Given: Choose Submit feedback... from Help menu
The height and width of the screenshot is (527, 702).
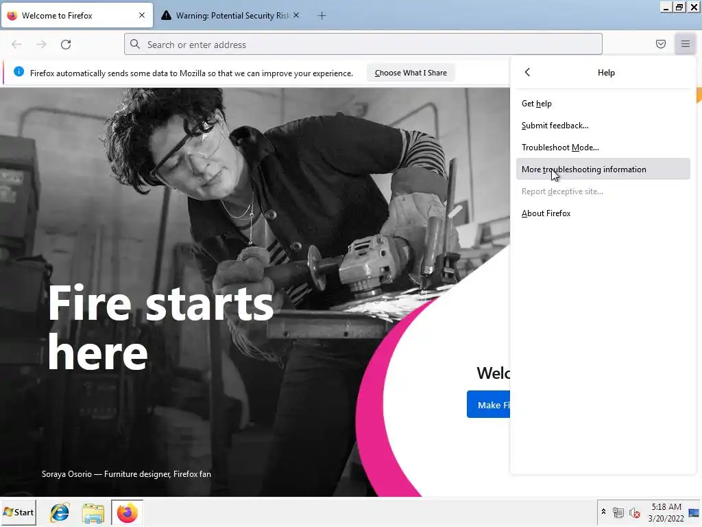Looking at the screenshot, I should pos(603,126).
